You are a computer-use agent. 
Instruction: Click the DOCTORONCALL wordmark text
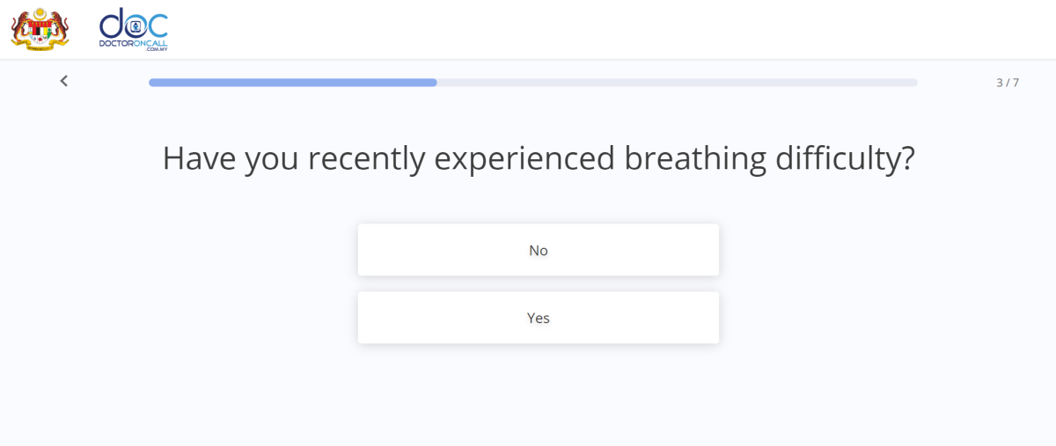(134, 42)
